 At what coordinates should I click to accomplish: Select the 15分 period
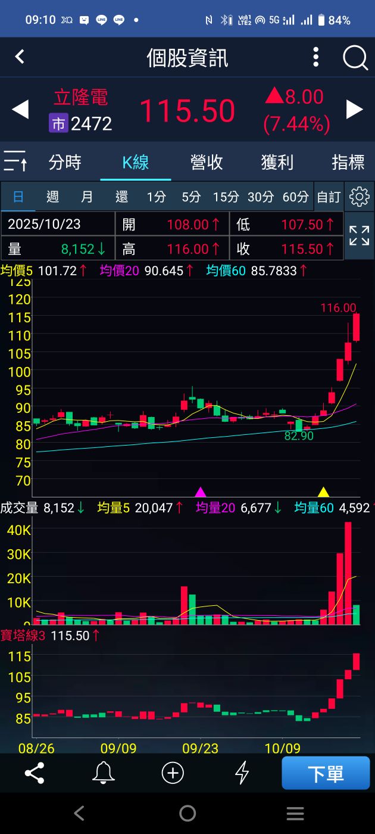[226, 197]
